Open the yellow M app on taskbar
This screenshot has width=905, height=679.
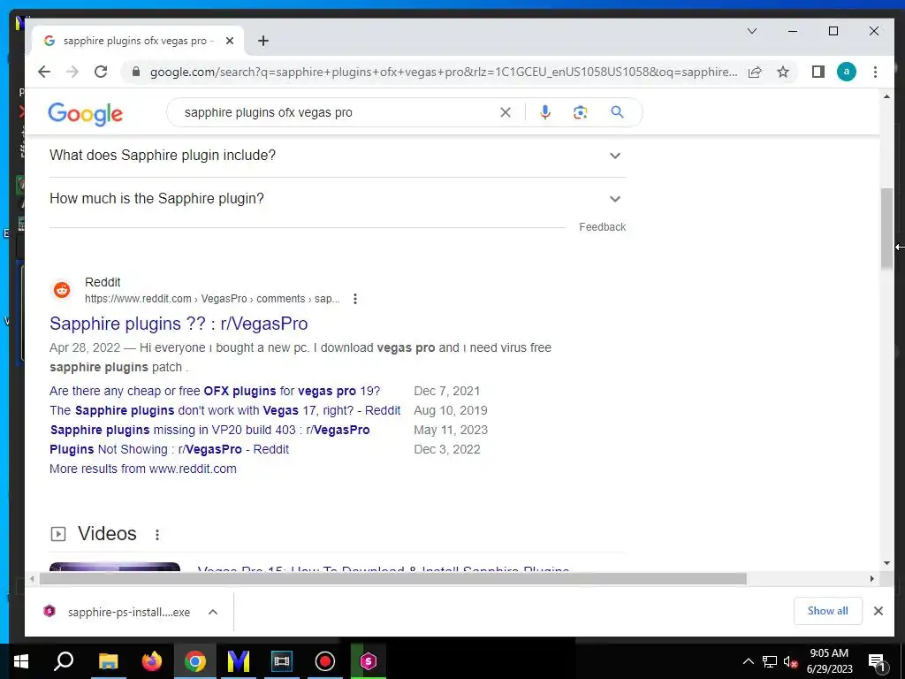(239, 661)
